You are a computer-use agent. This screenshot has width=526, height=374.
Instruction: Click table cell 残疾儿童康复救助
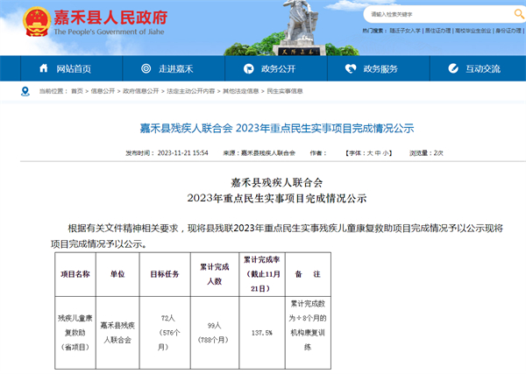point(75,333)
